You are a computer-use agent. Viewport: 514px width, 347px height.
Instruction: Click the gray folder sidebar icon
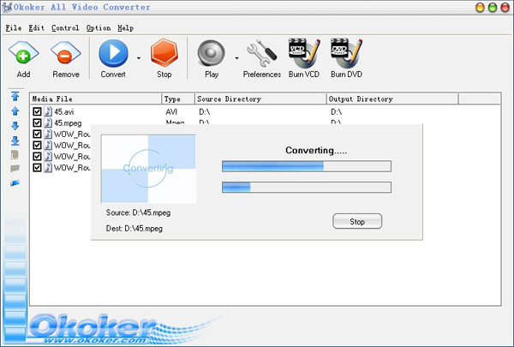pos(15,169)
